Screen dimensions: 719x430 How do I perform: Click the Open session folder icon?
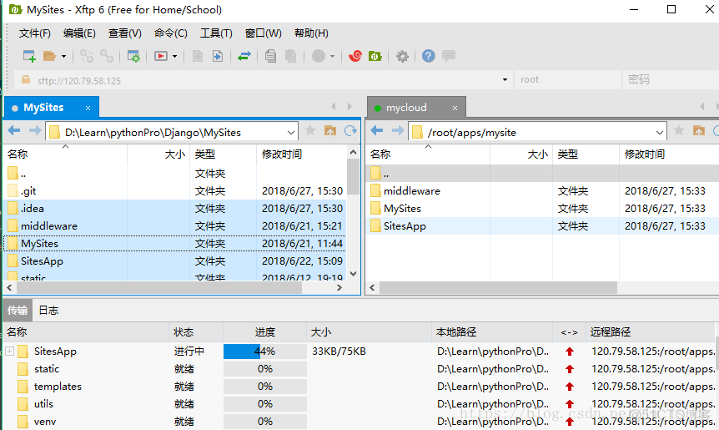49,56
